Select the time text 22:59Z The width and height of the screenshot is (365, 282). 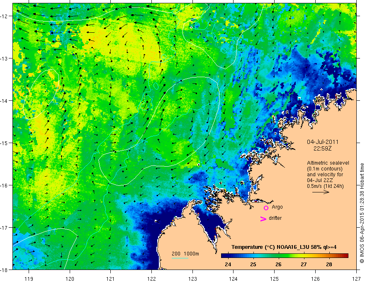[x=322, y=148]
